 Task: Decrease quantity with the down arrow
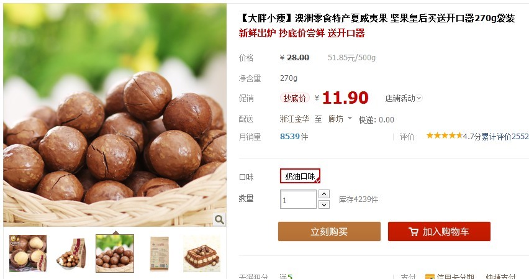pos(324,204)
